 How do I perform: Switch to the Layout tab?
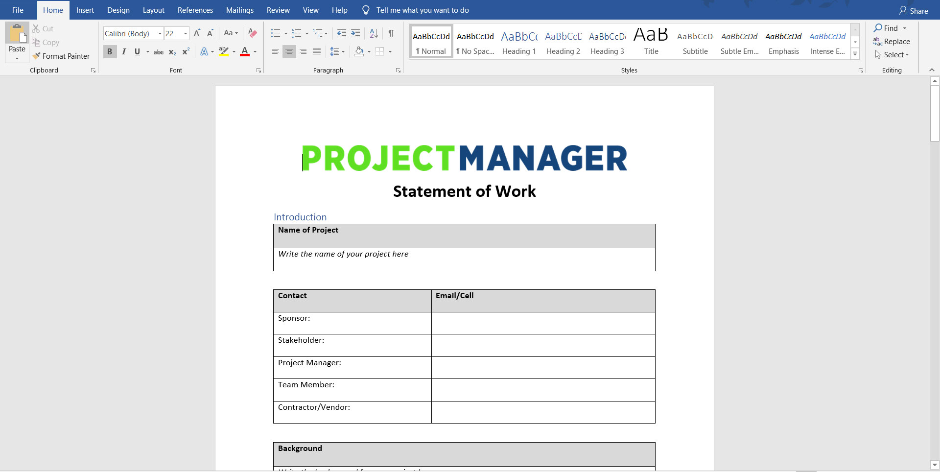[154, 10]
